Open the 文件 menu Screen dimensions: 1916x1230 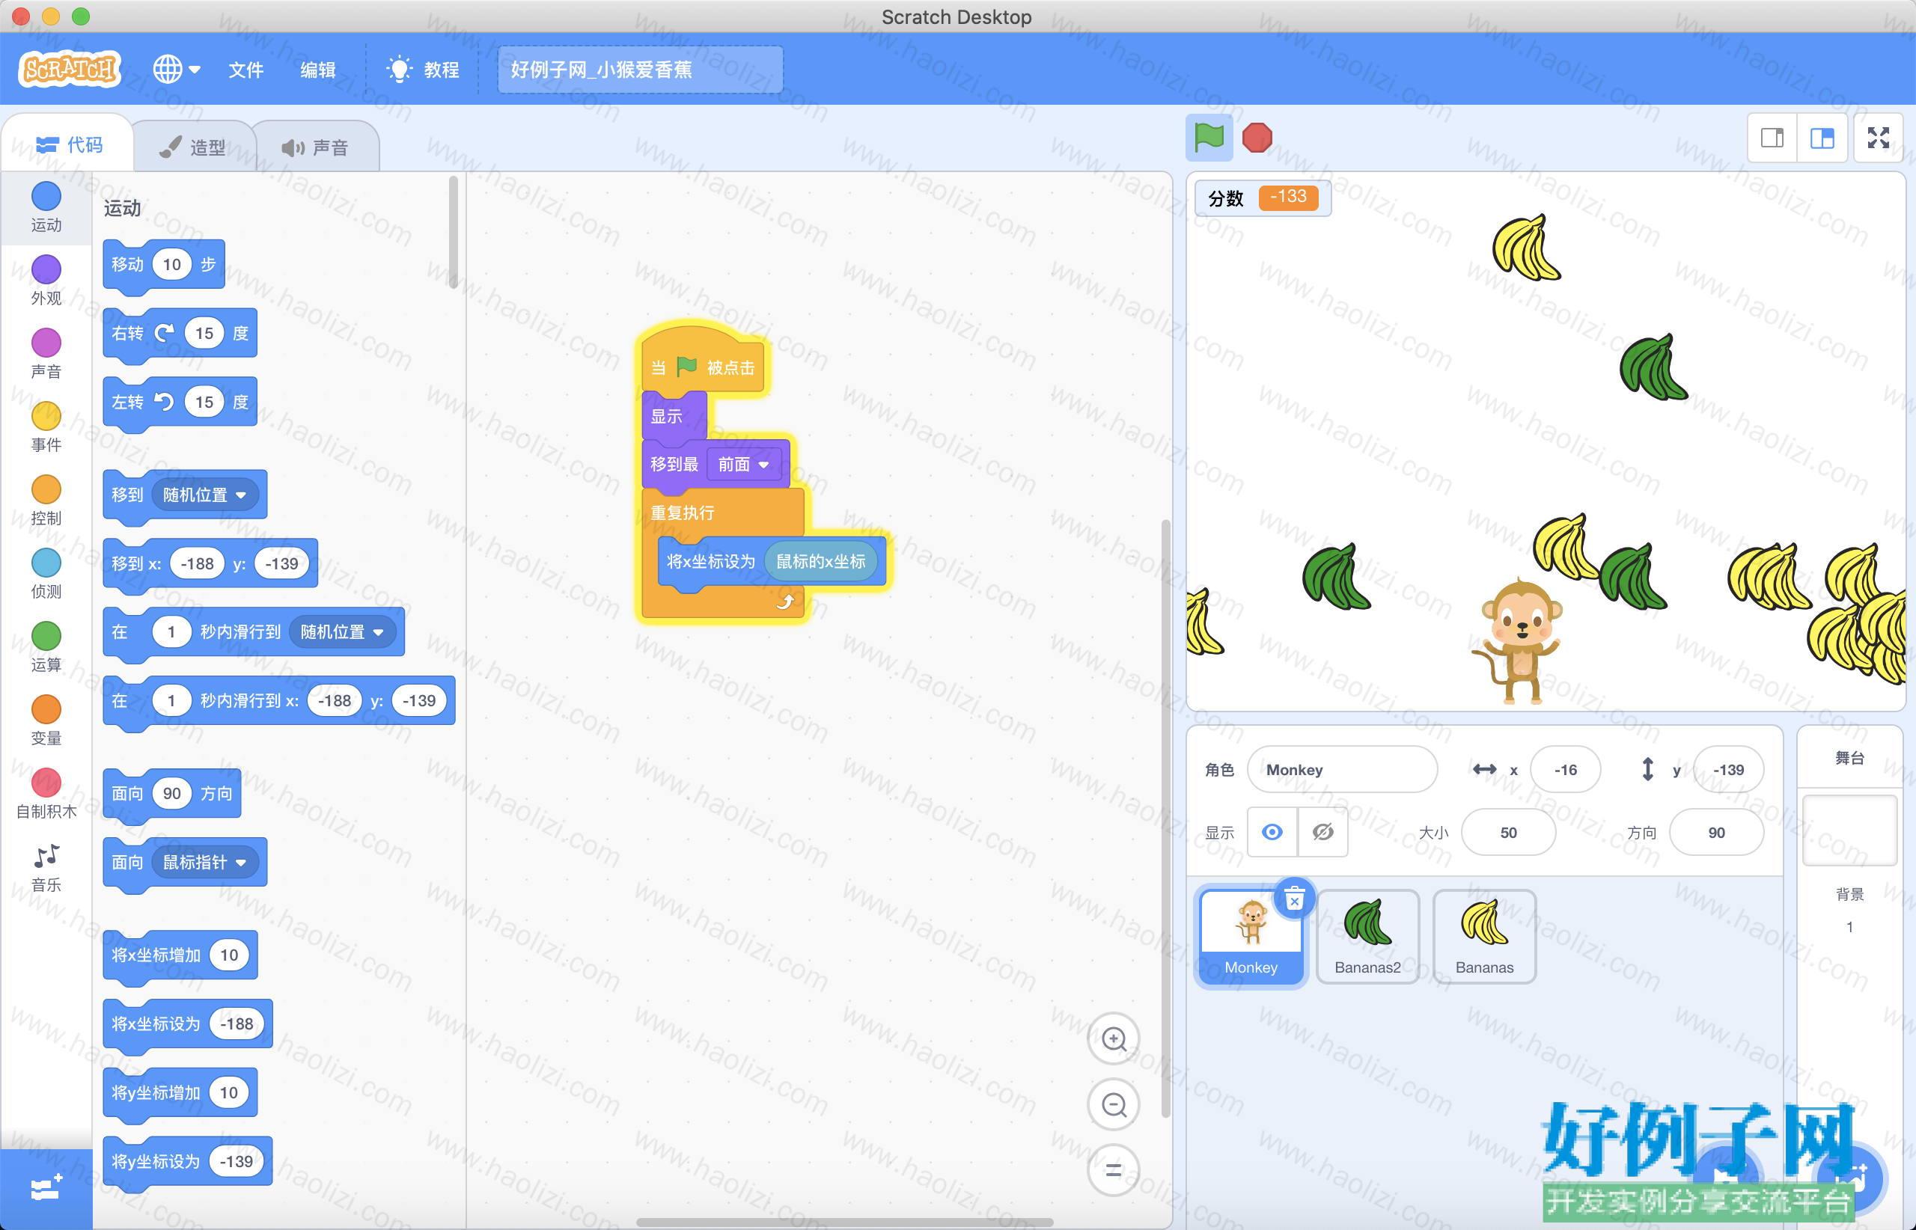point(245,70)
